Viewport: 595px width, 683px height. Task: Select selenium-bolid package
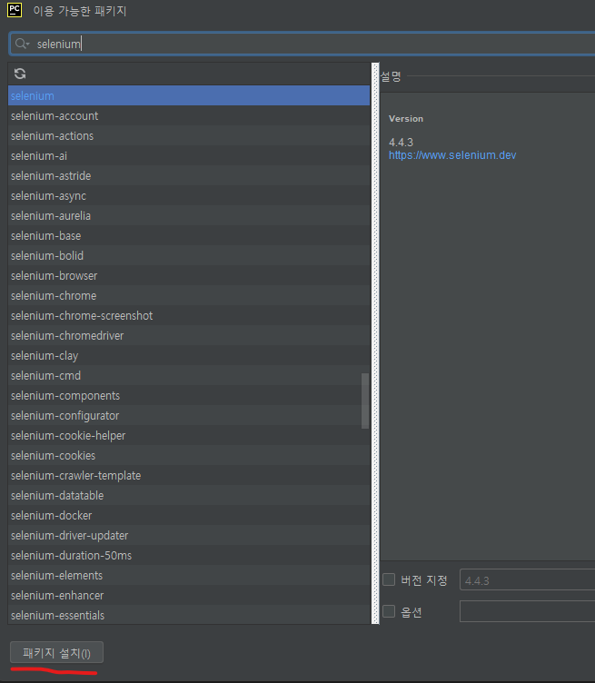pyautogui.click(x=189, y=256)
